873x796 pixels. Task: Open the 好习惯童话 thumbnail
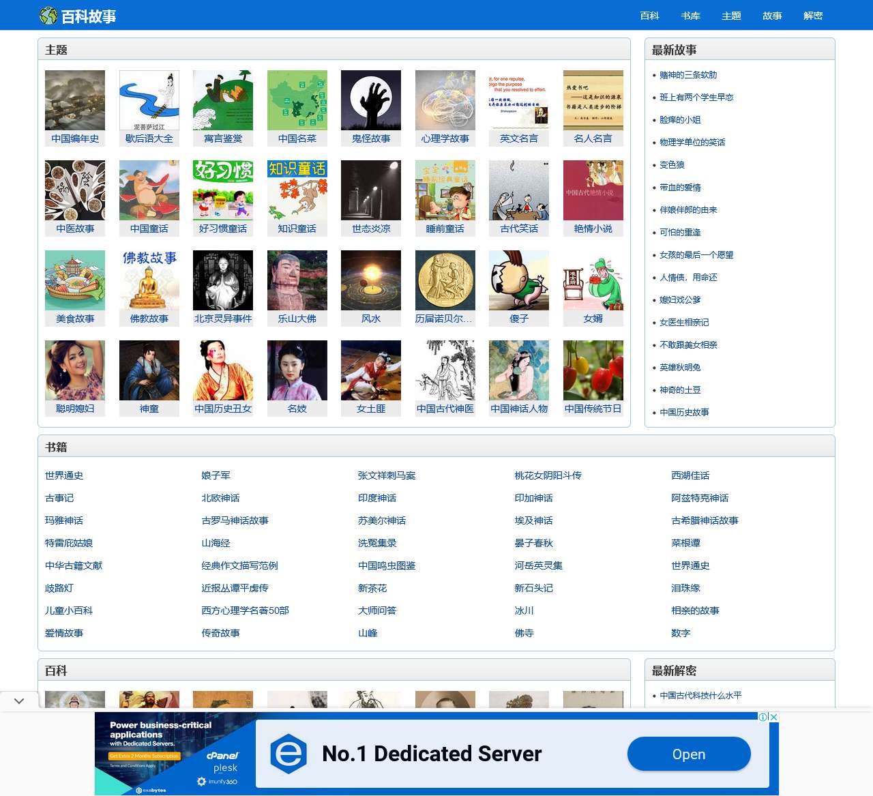tap(223, 190)
